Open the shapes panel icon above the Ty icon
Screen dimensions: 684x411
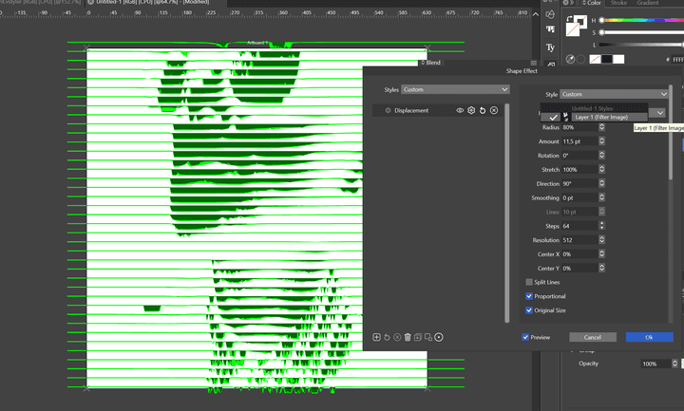point(550,14)
